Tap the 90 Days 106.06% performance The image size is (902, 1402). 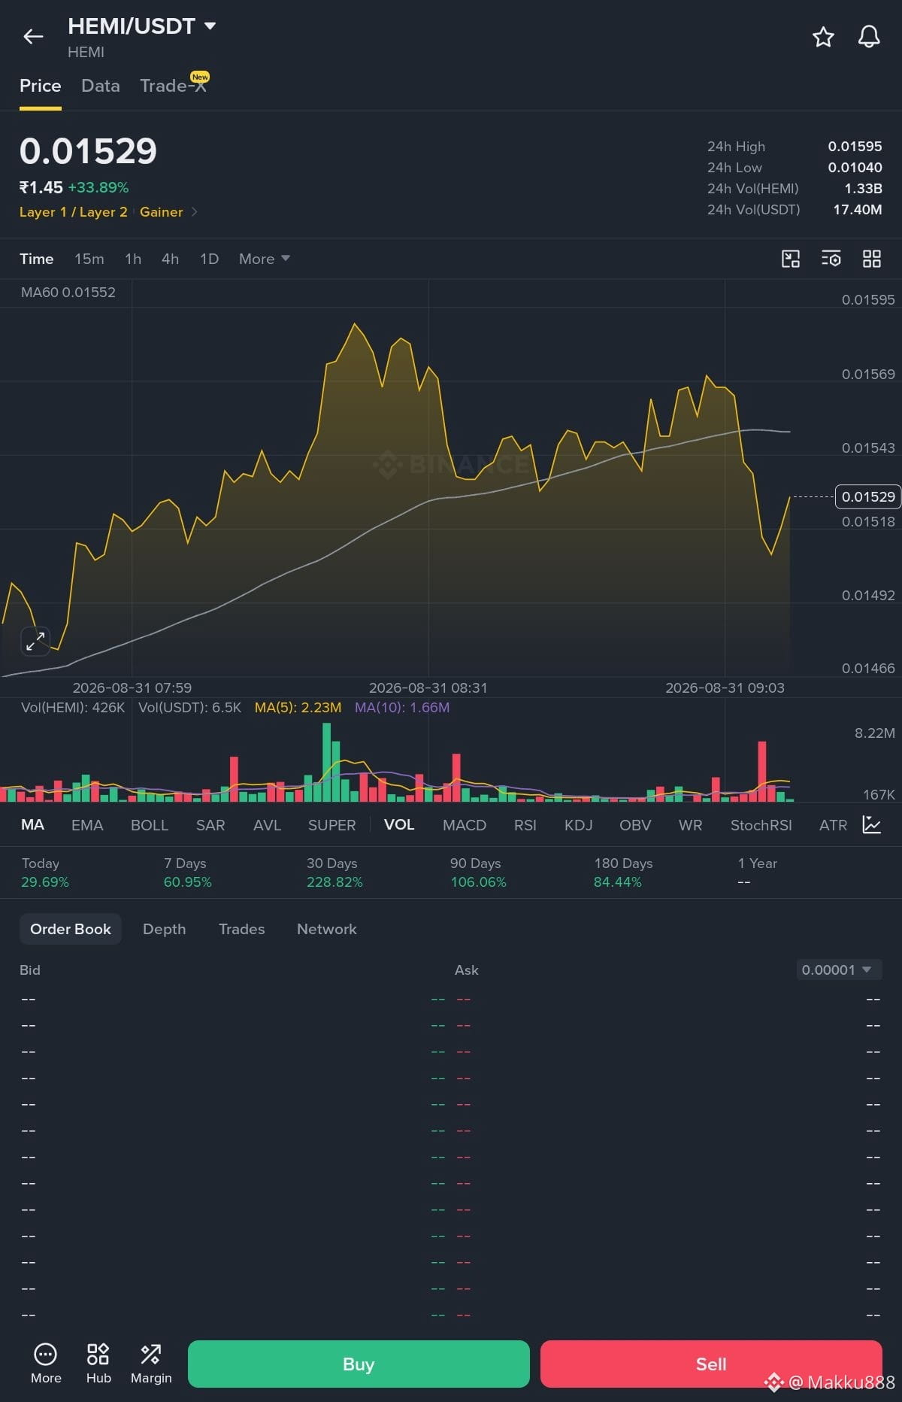[478, 872]
